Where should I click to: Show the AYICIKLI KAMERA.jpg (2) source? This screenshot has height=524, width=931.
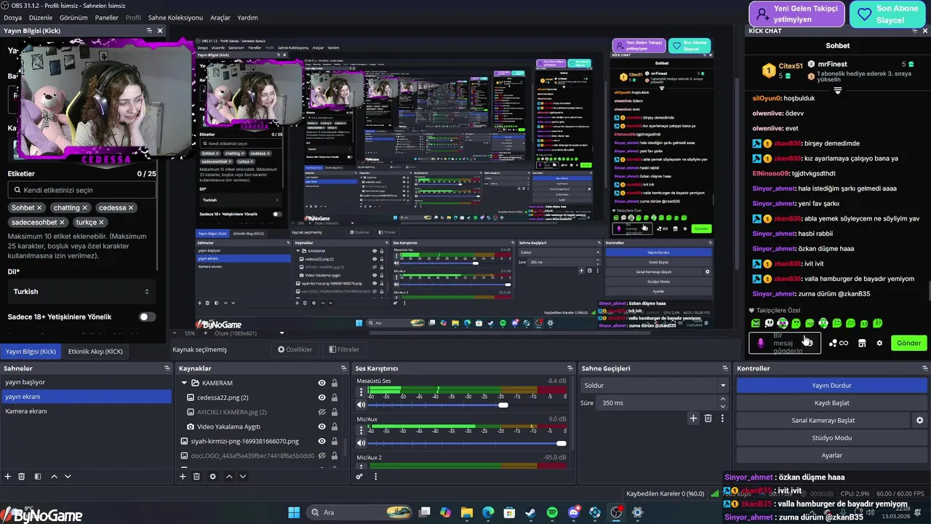pyautogui.click(x=321, y=412)
